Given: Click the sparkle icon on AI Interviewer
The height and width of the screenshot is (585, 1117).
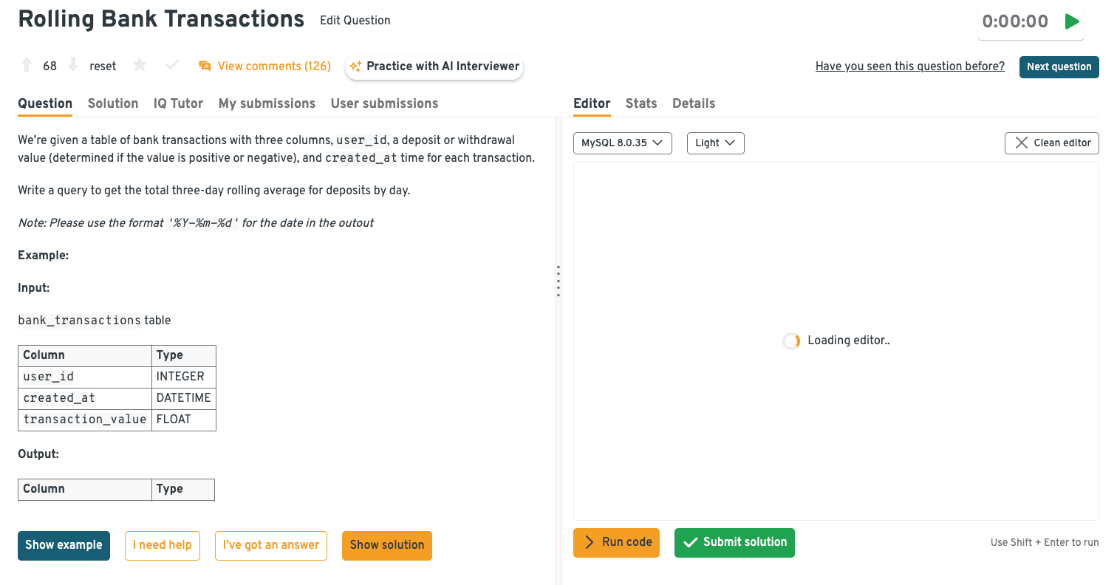Looking at the screenshot, I should [355, 66].
